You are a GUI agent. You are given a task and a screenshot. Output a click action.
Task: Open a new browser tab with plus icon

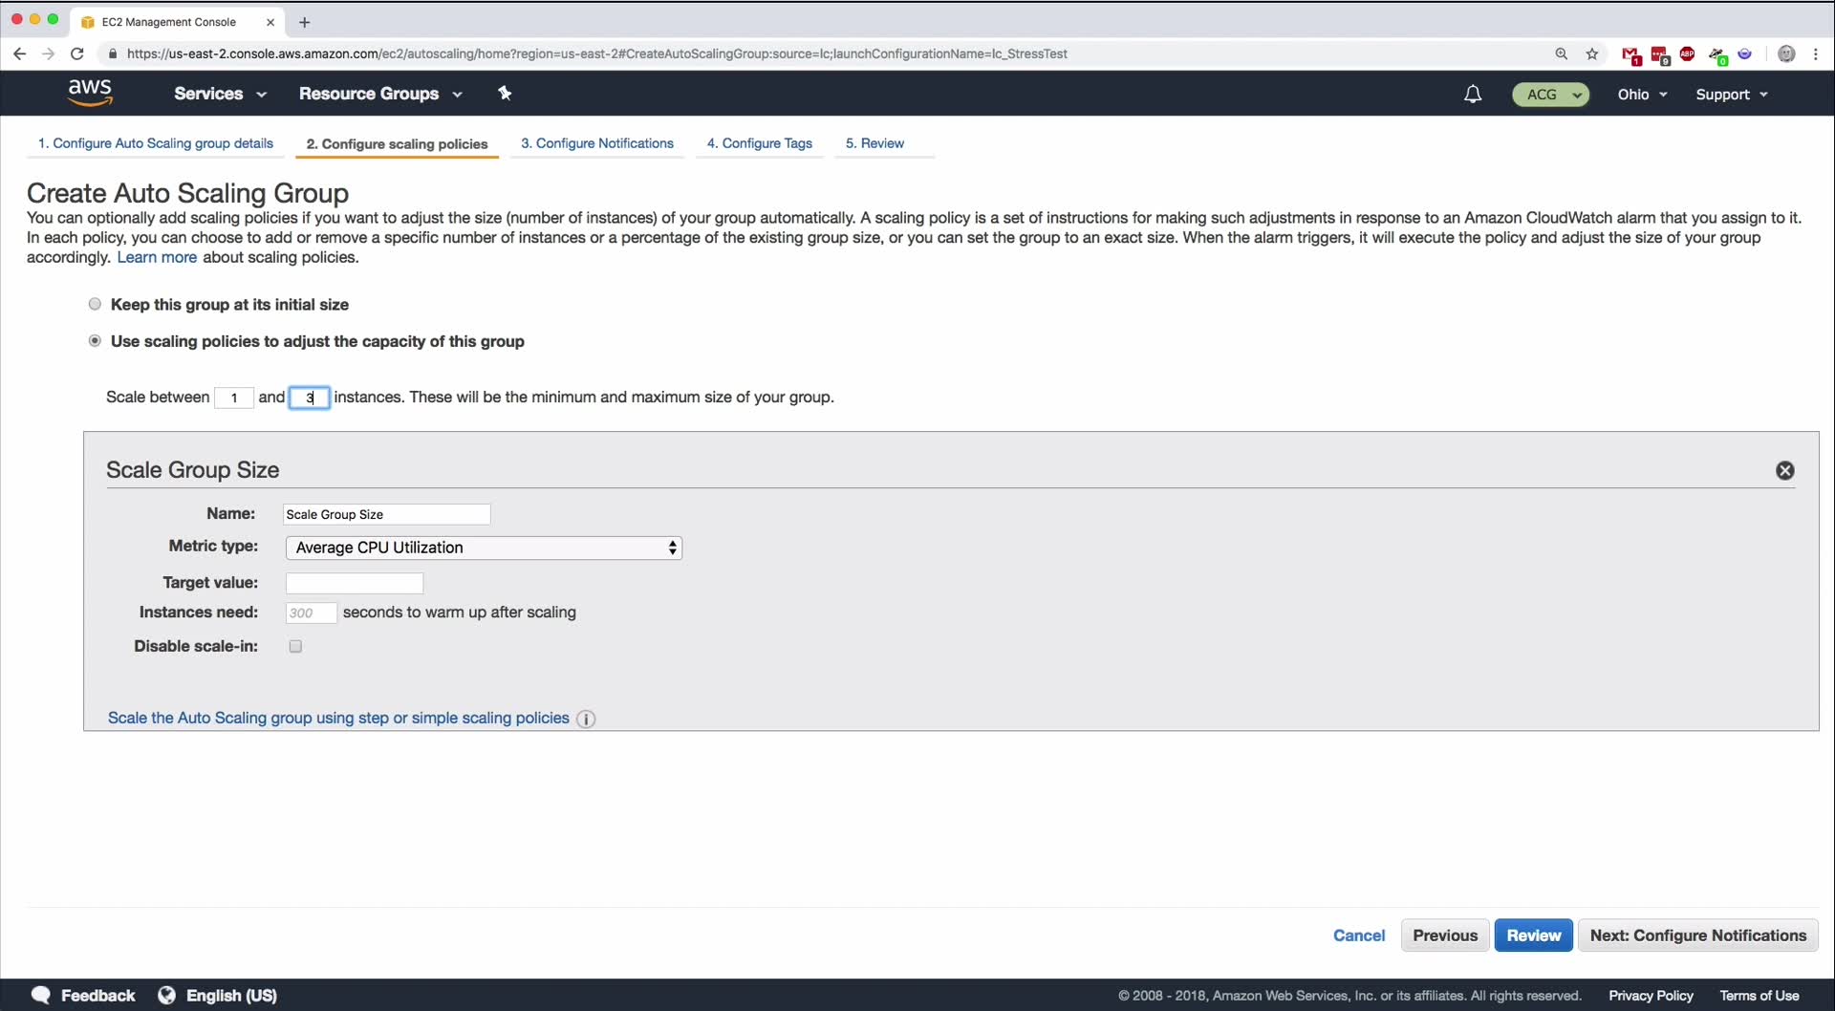[x=304, y=22]
